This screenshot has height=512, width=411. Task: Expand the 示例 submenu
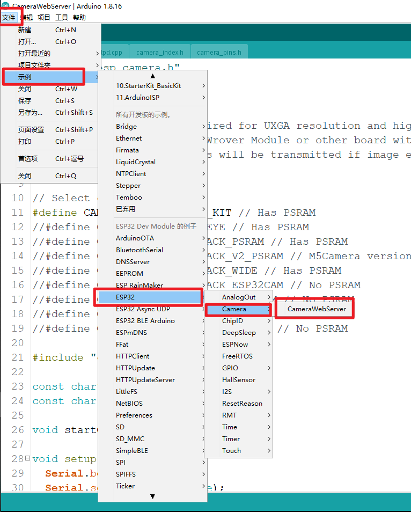tap(50, 77)
